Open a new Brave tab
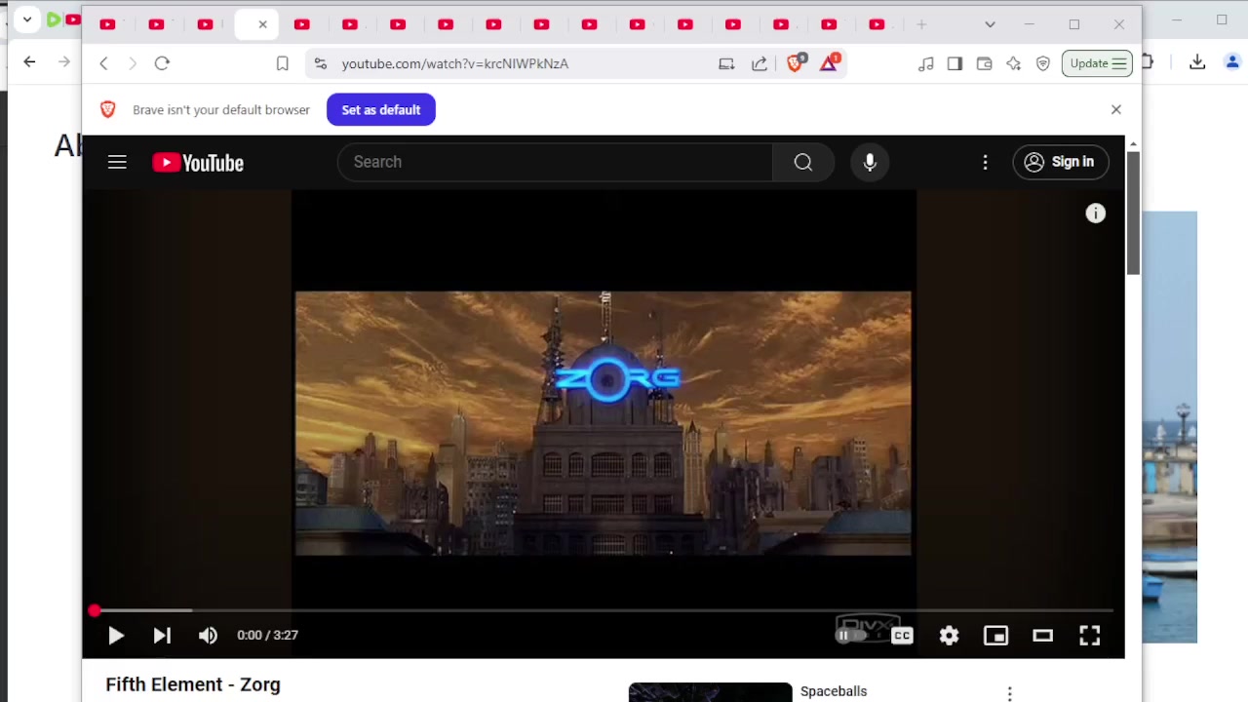This screenshot has width=1248, height=702. click(921, 24)
